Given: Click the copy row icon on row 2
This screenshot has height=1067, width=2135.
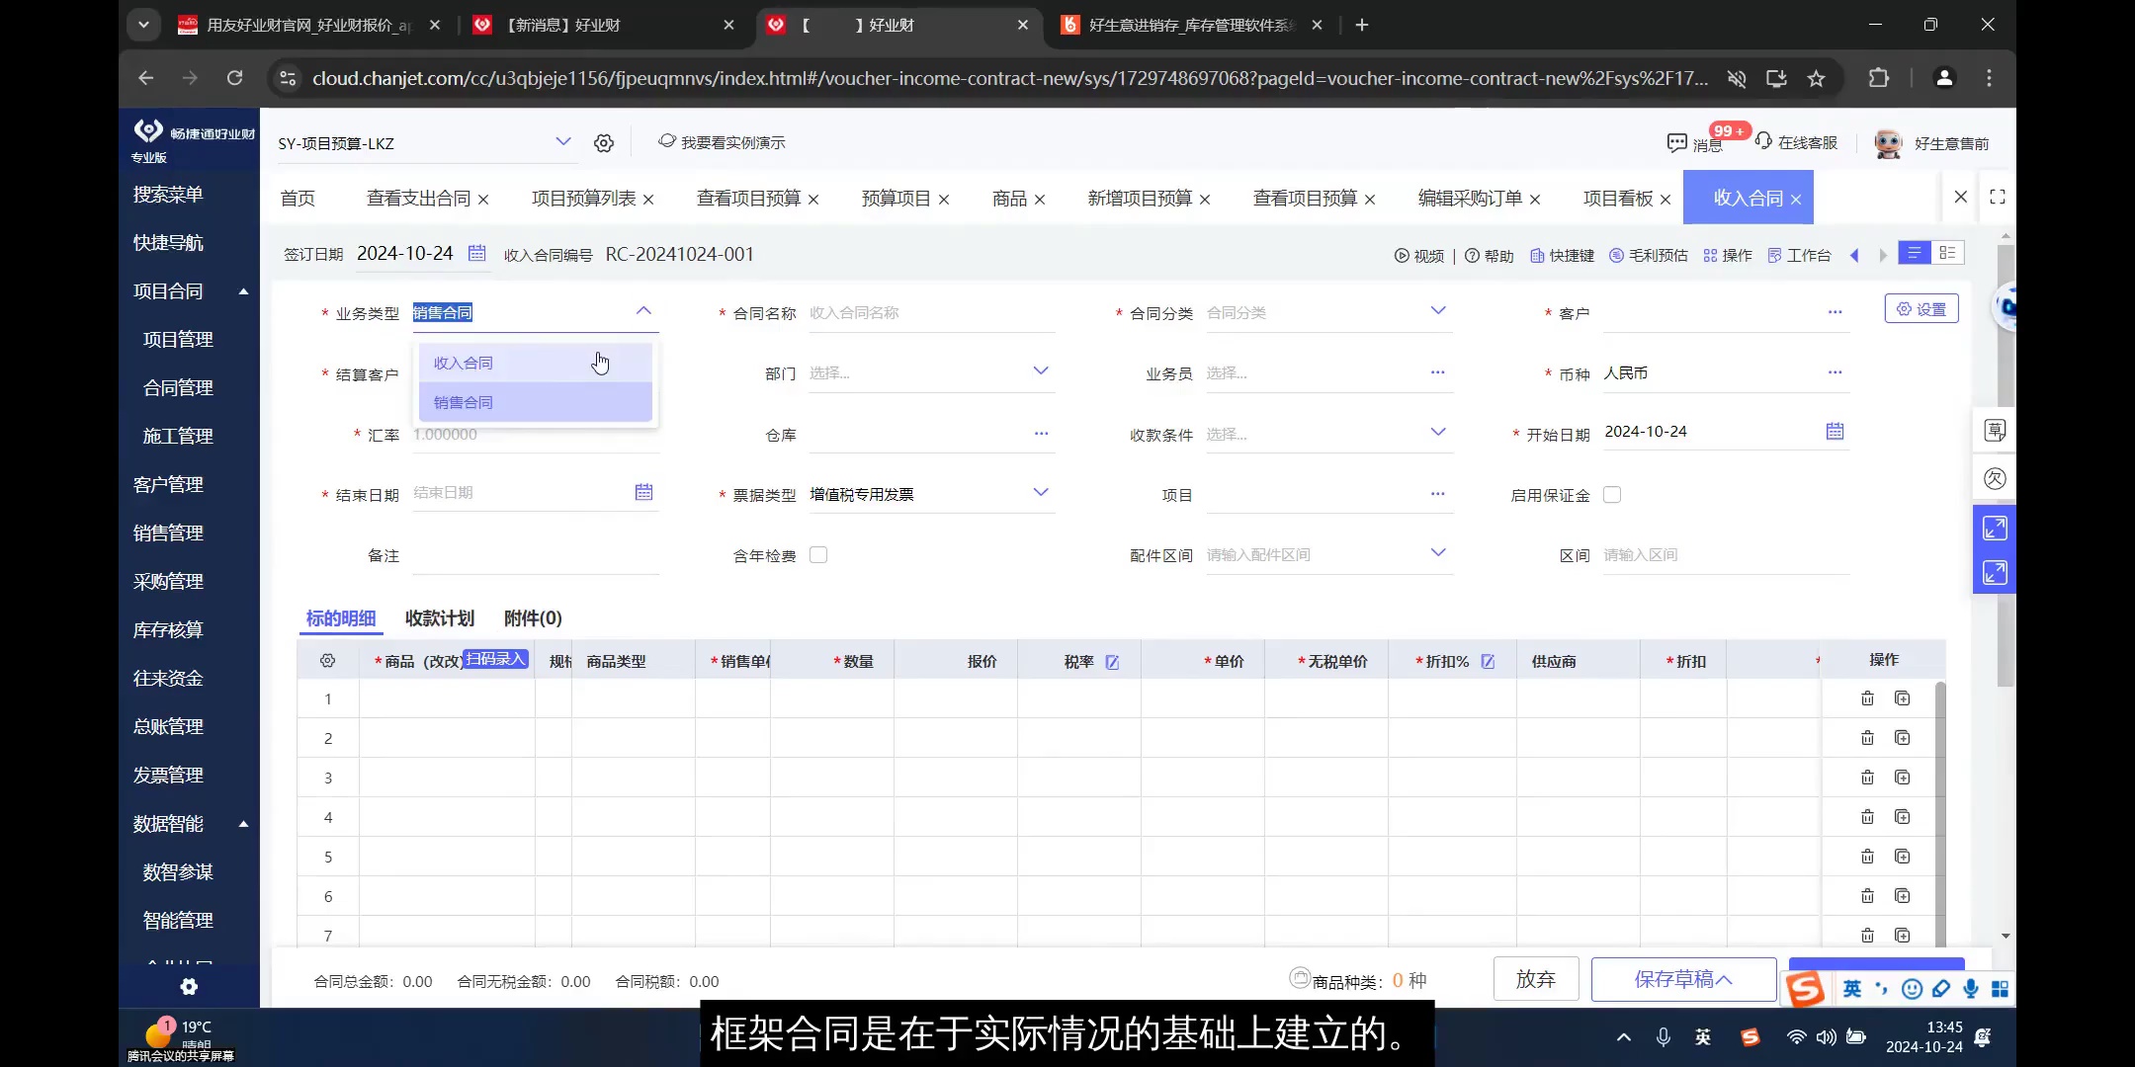Looking at the screenshot, I should click(1901, 738).
